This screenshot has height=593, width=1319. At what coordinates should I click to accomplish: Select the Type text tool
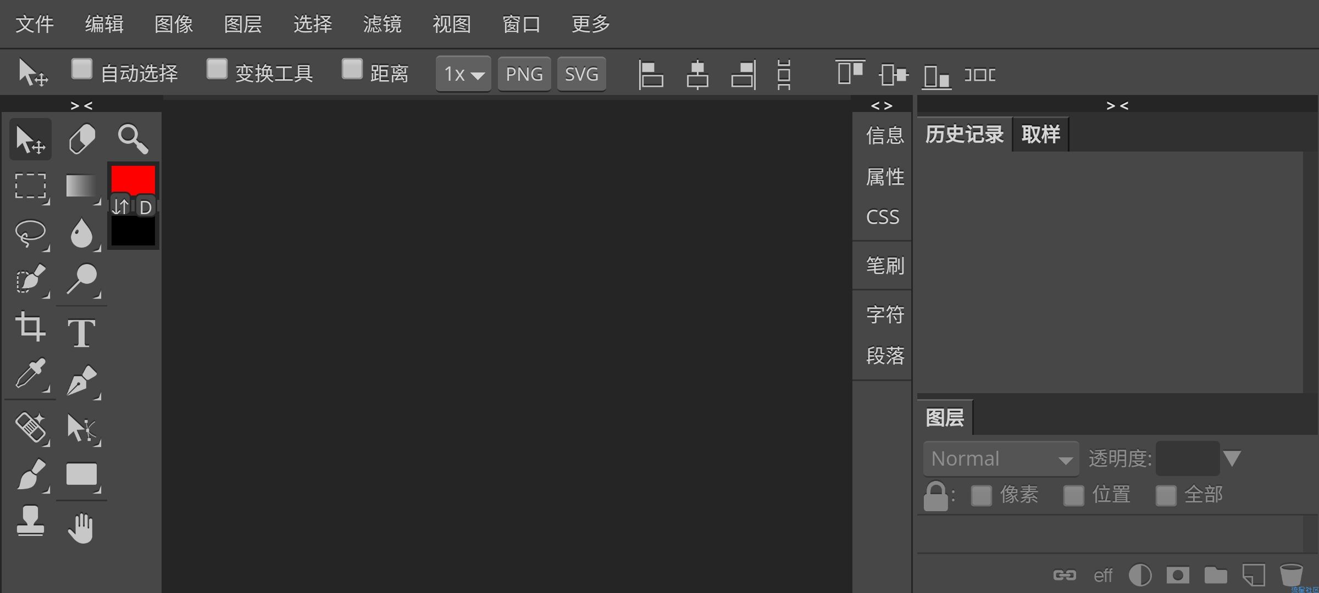click(82, 332)
